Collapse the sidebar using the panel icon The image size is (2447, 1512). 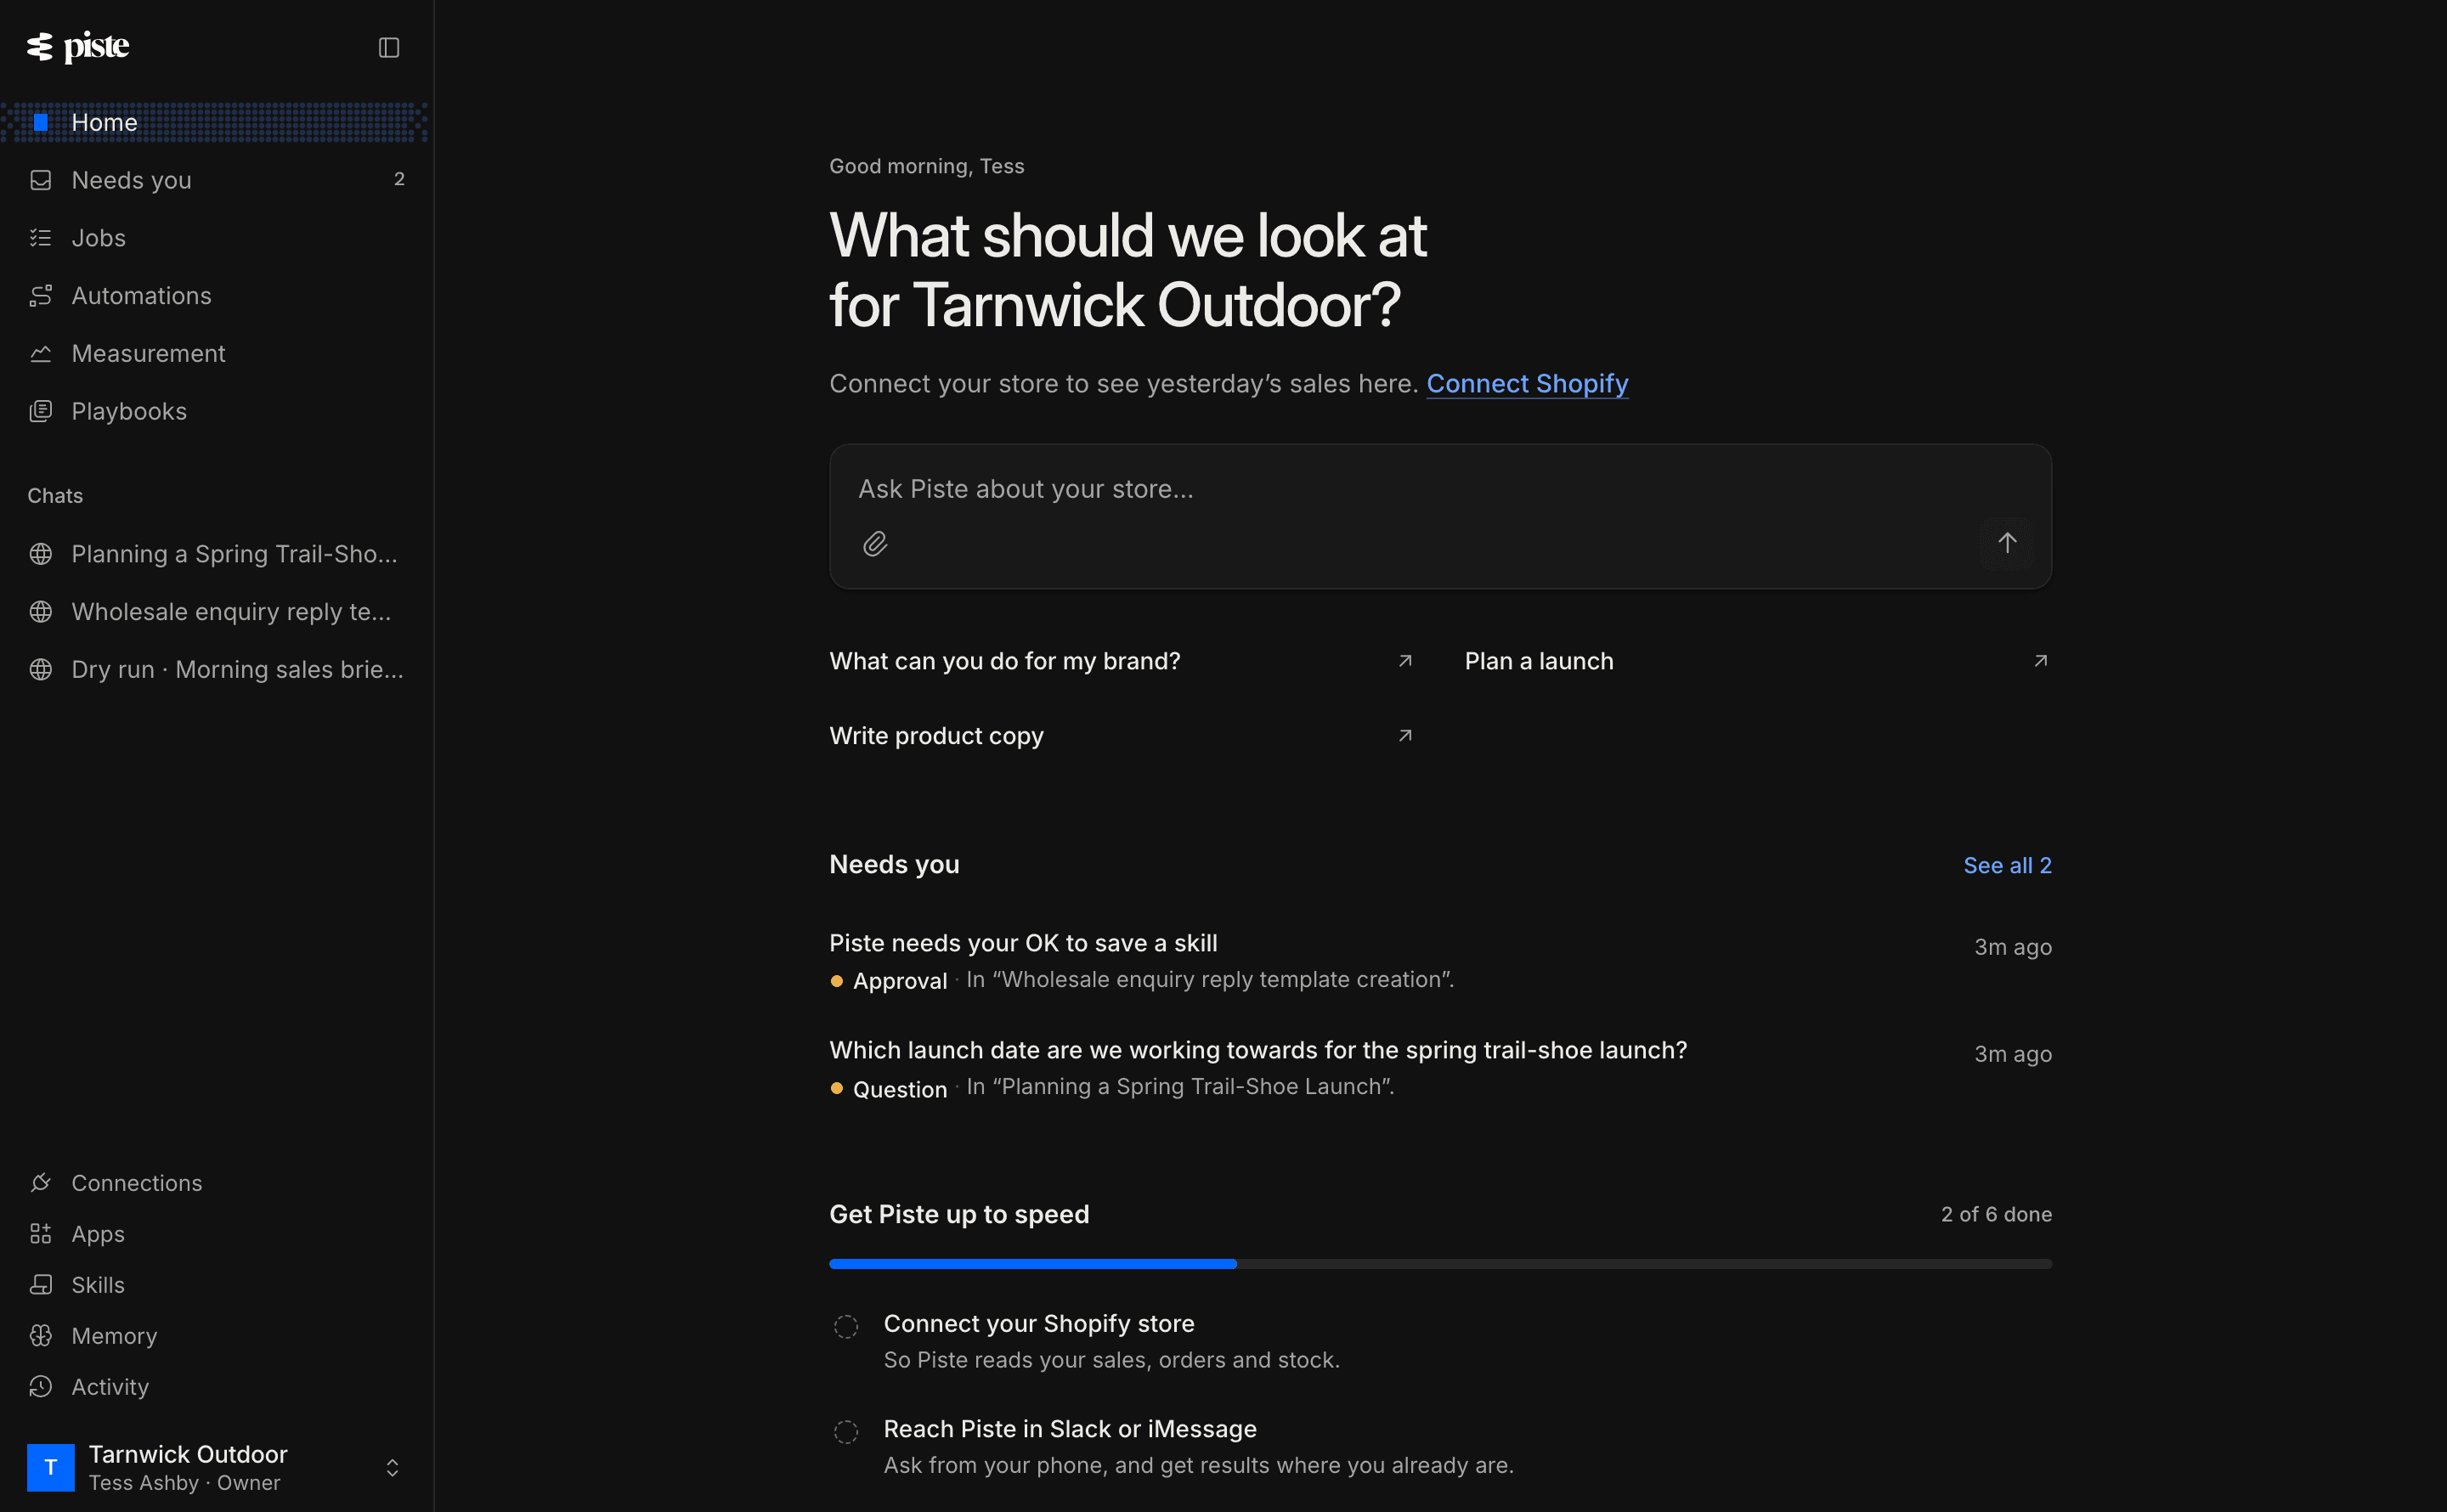389,47
